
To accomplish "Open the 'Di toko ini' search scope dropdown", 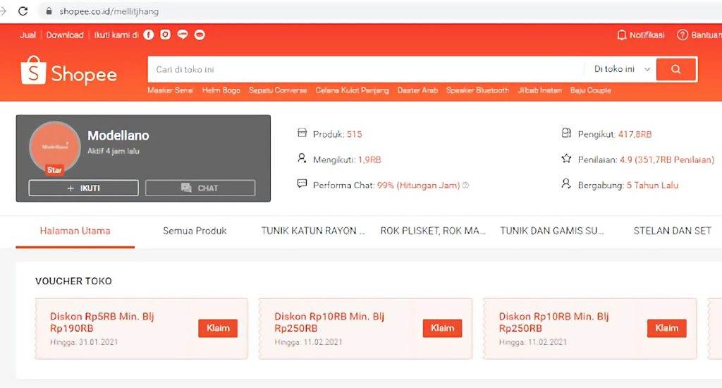I will coord(622,69).
